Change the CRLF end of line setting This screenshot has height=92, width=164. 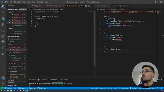pyautogui.click(x=115, y=88)
